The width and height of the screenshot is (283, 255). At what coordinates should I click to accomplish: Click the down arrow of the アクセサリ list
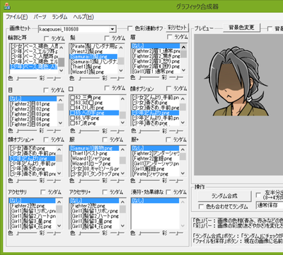pos(59,225)
